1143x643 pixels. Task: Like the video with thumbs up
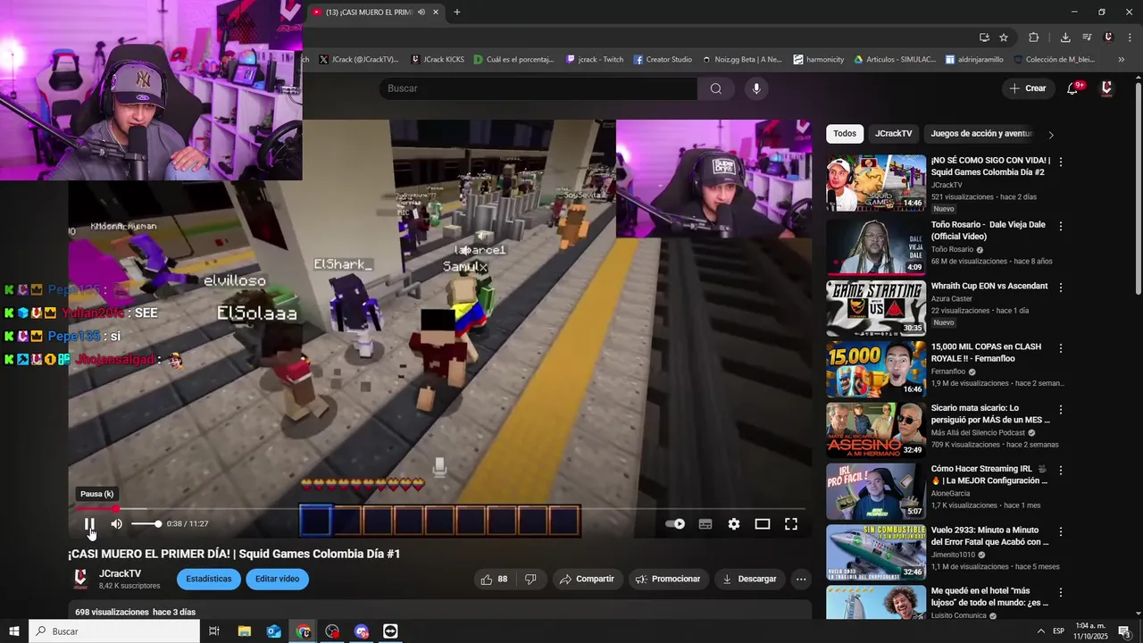pos(494,579)
